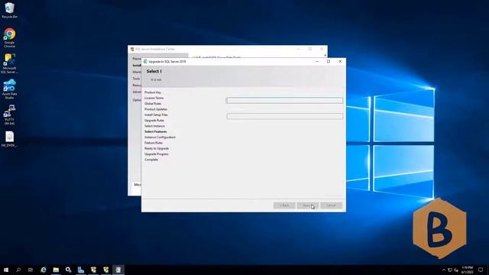Screen dimensions: 489x275
Task: Click the Installation Center scrollbar up arrow
Action: point(325,55)
